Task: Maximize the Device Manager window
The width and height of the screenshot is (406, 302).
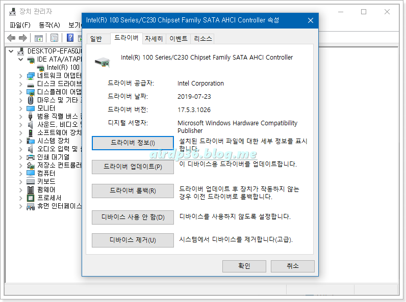Action: [364, 12]
